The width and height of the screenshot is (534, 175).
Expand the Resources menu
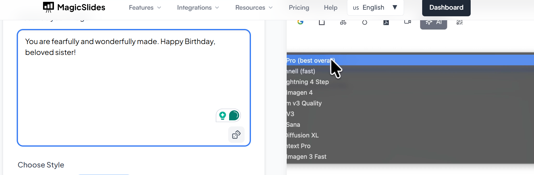coord(254,8)
